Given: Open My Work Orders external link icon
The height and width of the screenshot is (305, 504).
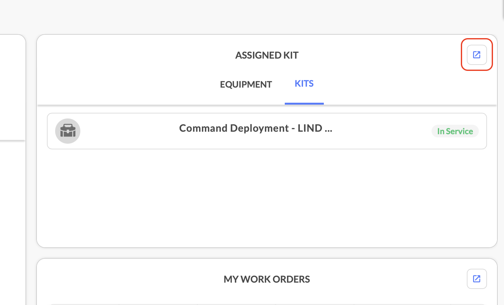Looking at the screenshot, I should point(477,279).
